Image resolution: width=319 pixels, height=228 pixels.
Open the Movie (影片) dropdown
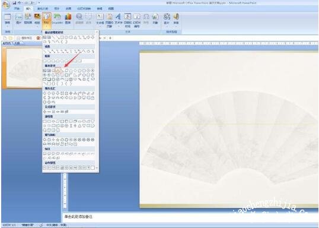coord(167,20)
